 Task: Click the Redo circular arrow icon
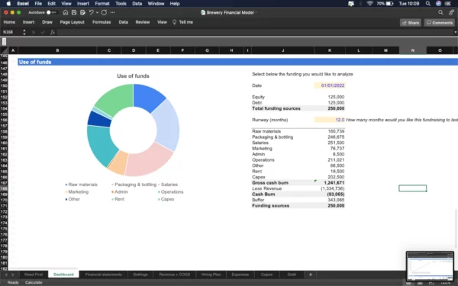pos(104,12)
